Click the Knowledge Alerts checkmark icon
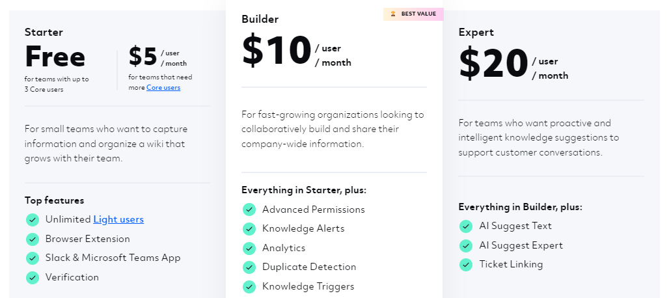This screenshot has width=669, height=298. tap(249, 229)
